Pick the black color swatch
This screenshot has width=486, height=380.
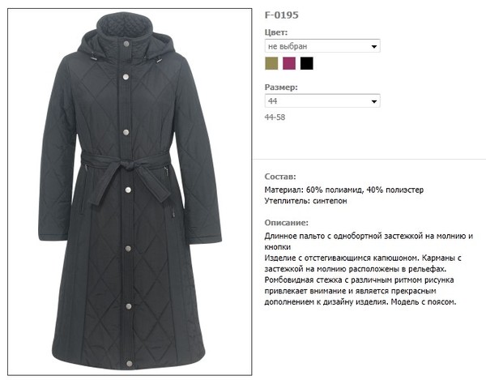pyautogui.click(x=306, y=63)
